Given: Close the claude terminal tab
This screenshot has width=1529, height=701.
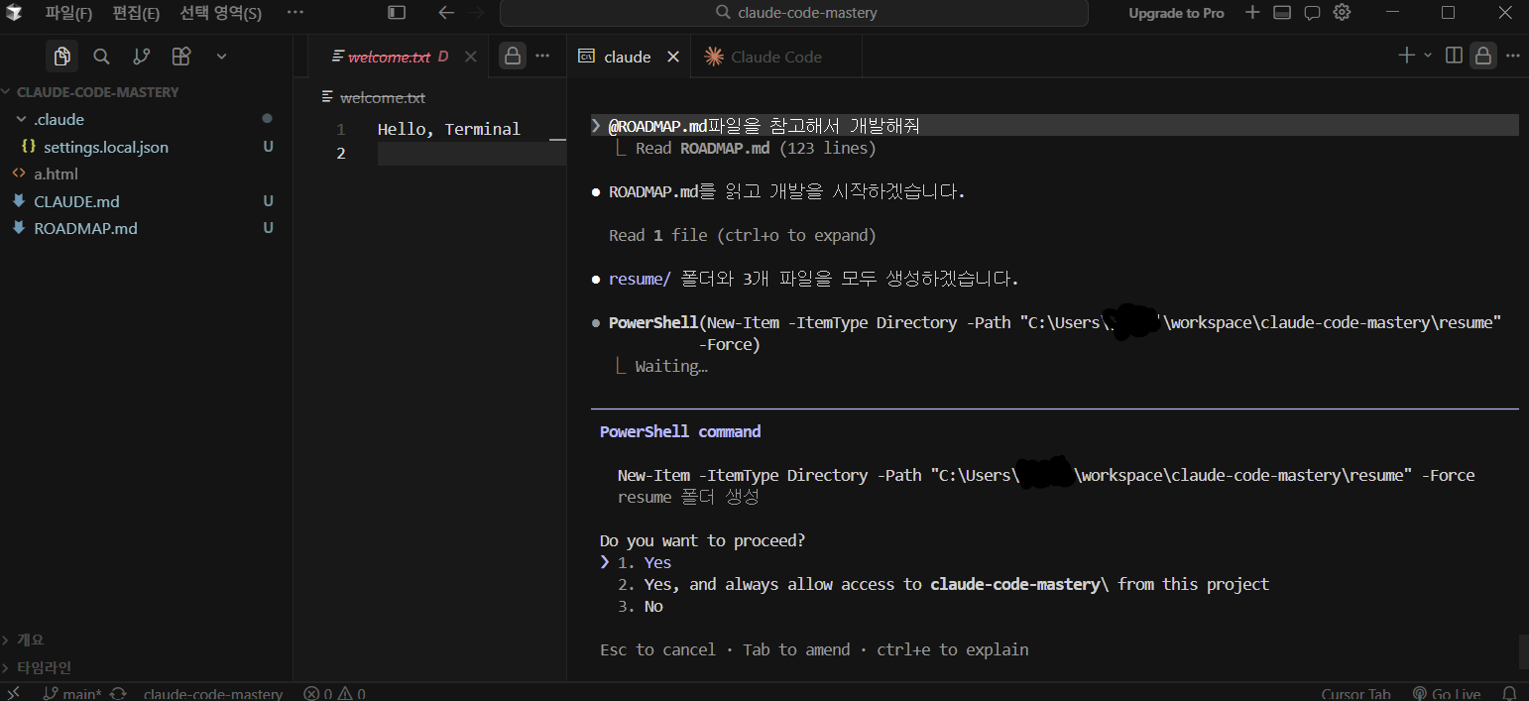Looking at the screenshot, I should coord(673,57).
